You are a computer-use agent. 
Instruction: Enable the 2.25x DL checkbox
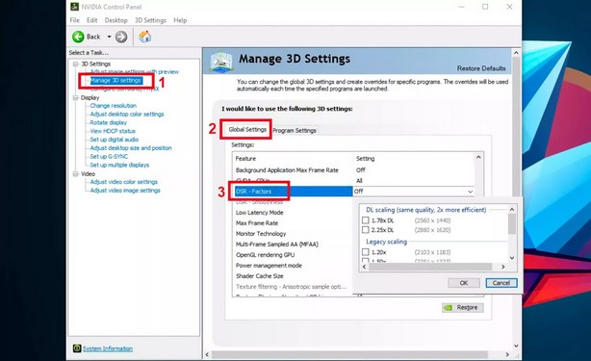[365, 229]
